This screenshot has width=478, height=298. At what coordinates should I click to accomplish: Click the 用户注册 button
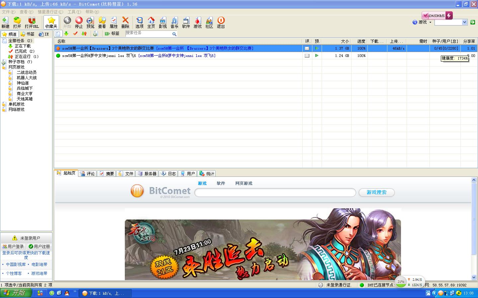(x=39, y=246)
